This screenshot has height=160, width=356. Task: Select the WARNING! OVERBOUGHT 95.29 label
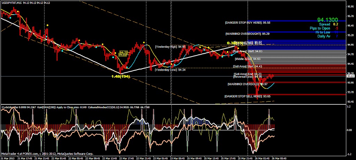[x=248, y=34]
